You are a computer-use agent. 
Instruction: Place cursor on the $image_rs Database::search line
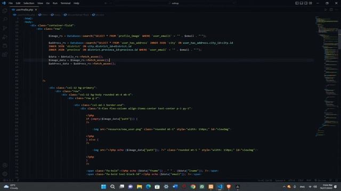coord(127,36)
